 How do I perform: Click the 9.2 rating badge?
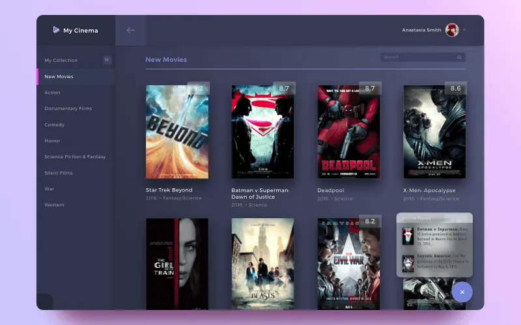click(x=198, y=88)
